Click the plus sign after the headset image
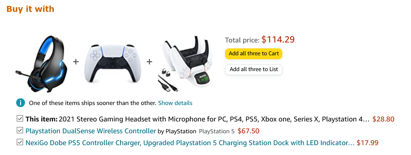Image resolution: width=411 pixels, height=155 pixels. tap(76, 62)
